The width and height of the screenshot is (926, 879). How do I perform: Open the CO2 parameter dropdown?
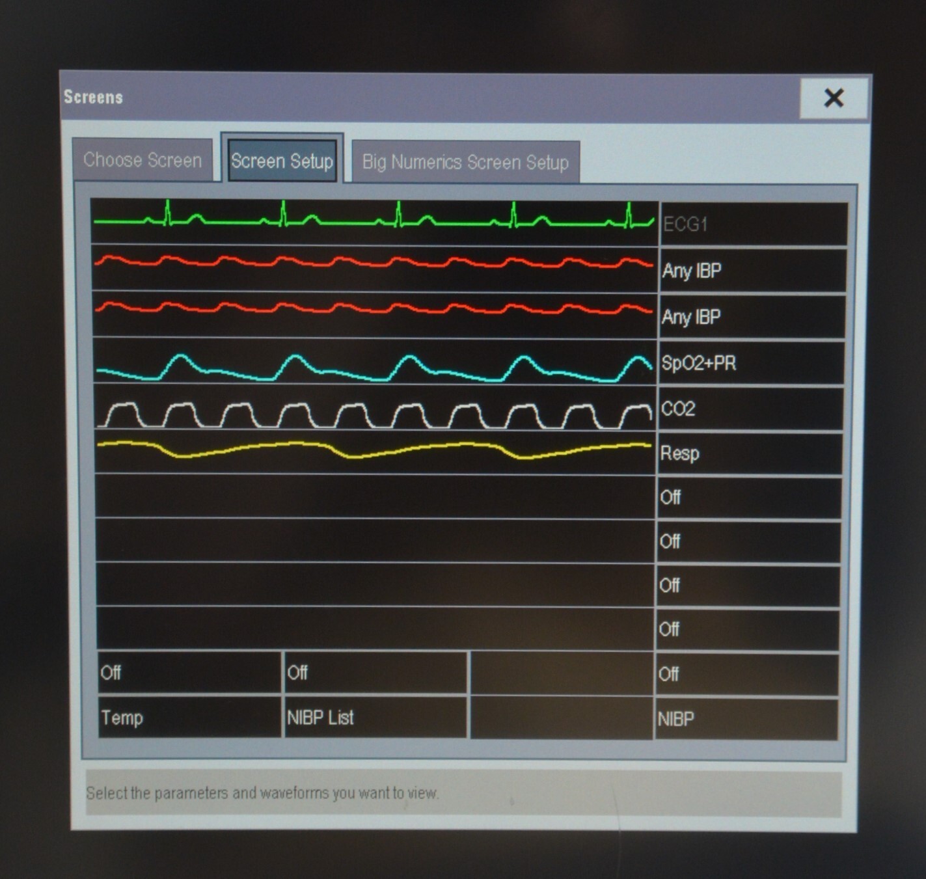750,409
